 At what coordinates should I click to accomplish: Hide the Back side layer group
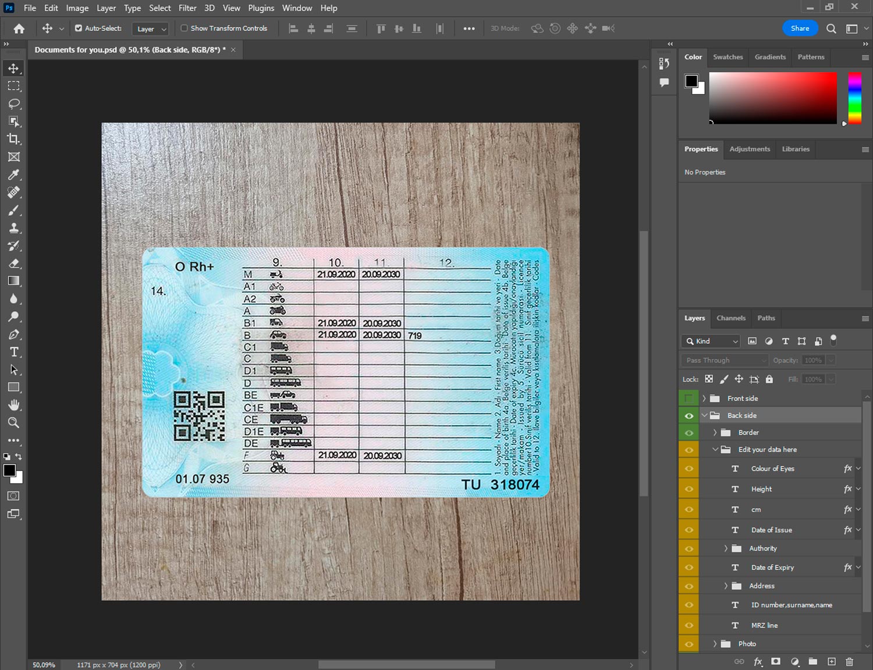[x=689, y=415]
